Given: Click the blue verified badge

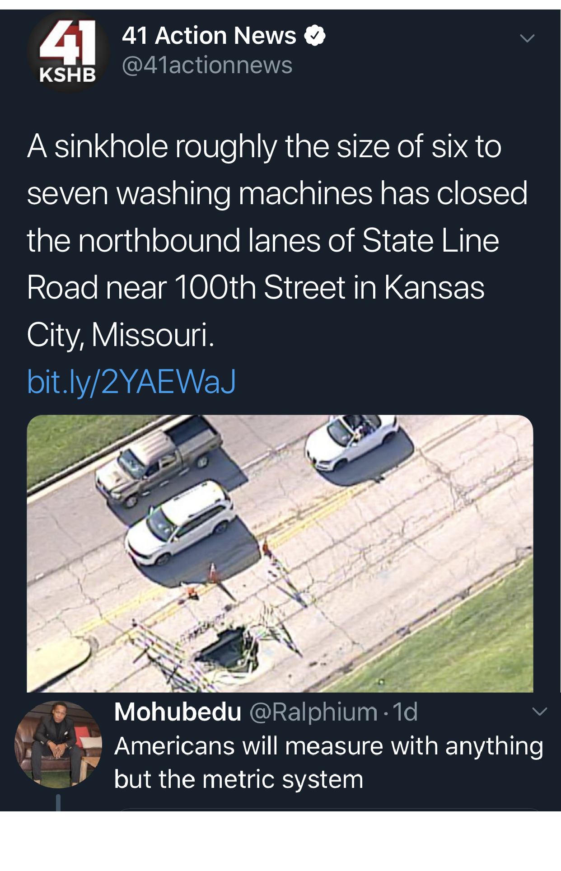Looking at the screenshot, I should point(315,36).
